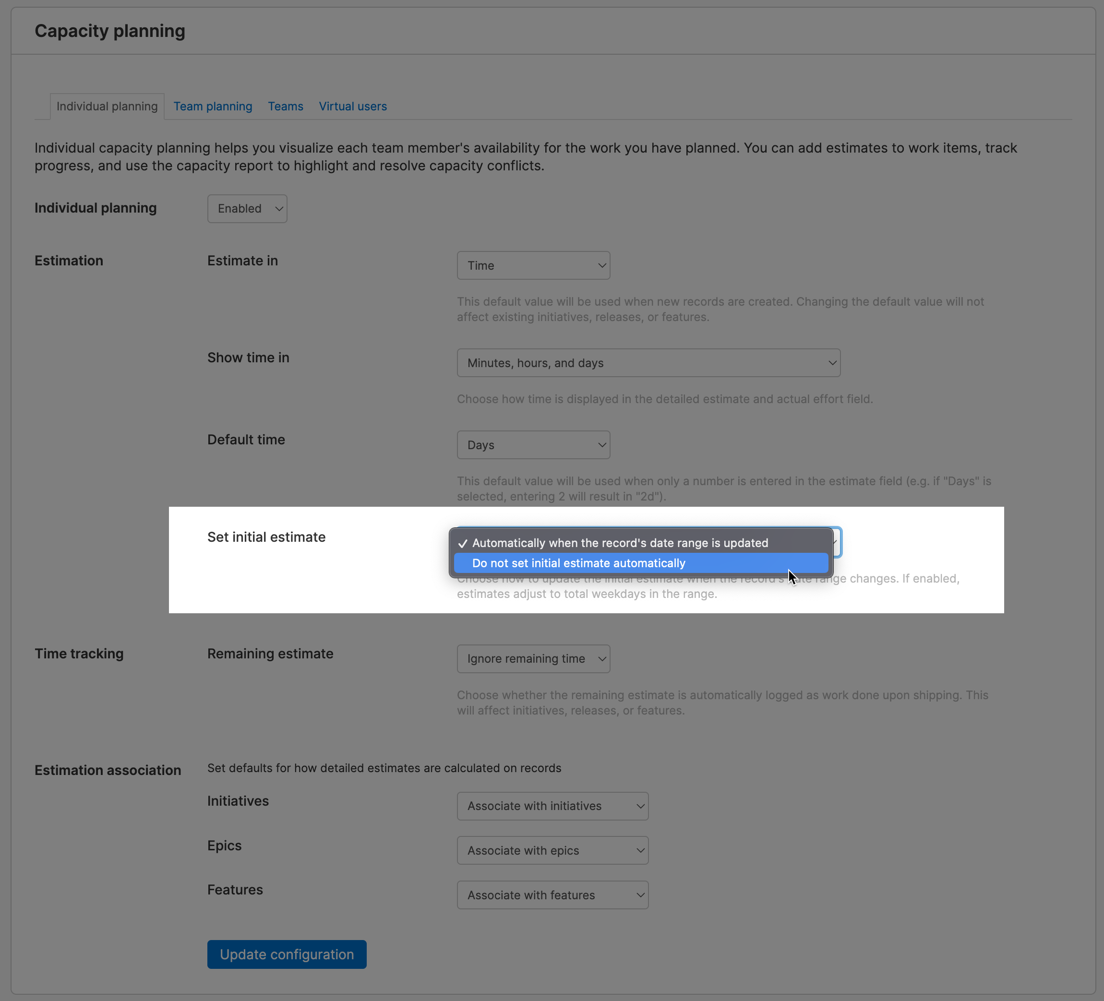Open the Default time Days dropdown

(533, 445)
